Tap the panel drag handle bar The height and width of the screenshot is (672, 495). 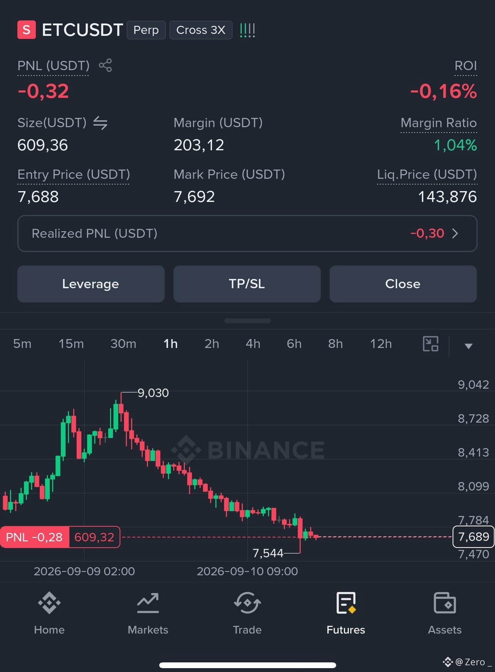click(247, 321)
